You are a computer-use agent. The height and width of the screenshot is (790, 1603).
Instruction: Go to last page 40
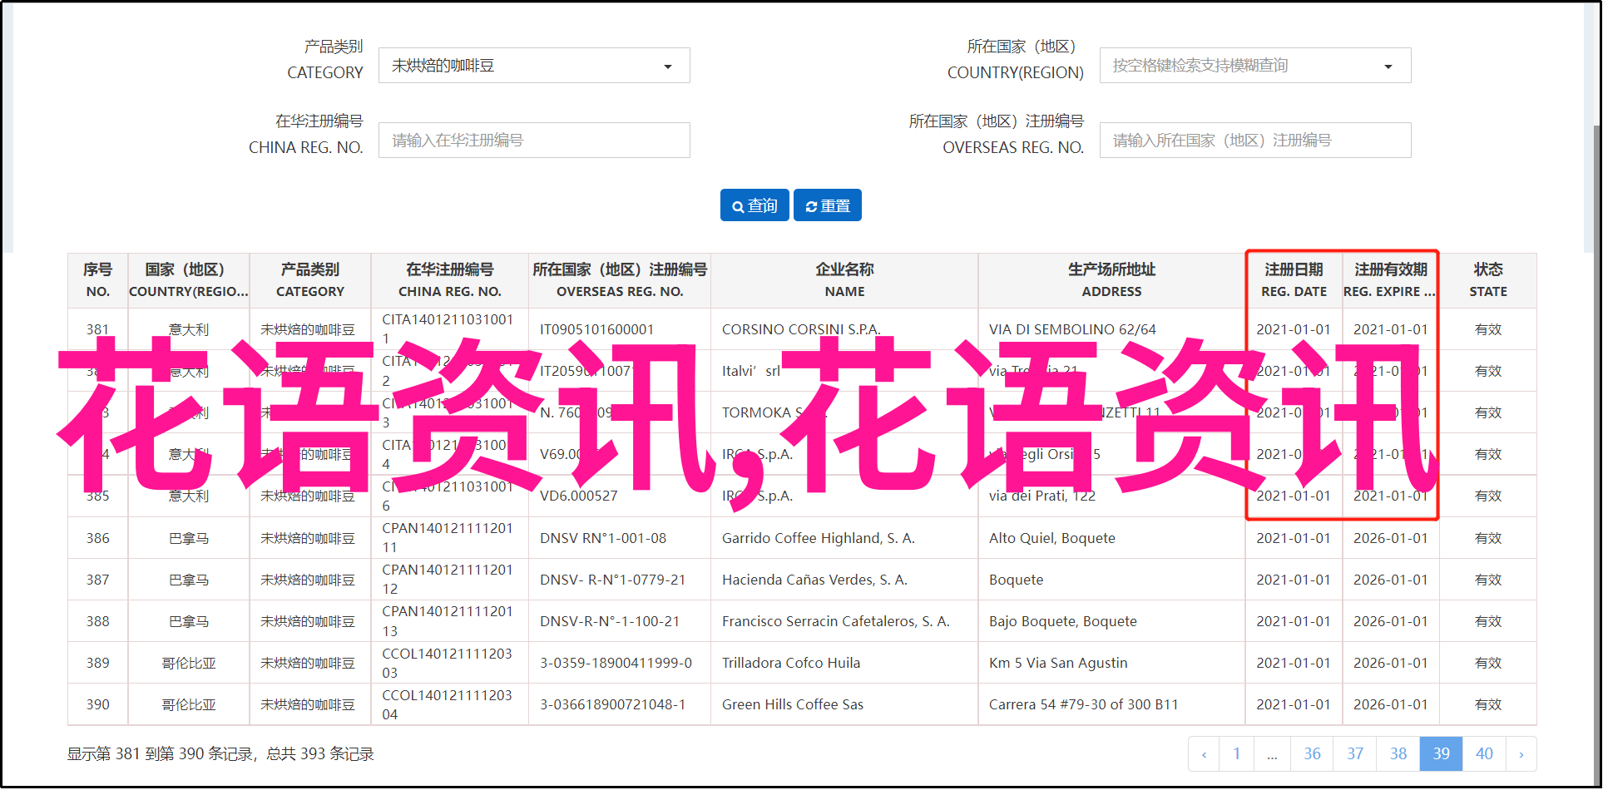[1484, 754]
